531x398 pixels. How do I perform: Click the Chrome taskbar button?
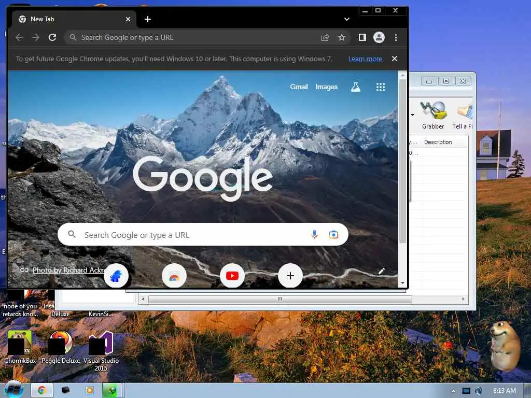(x=41, y=391)
